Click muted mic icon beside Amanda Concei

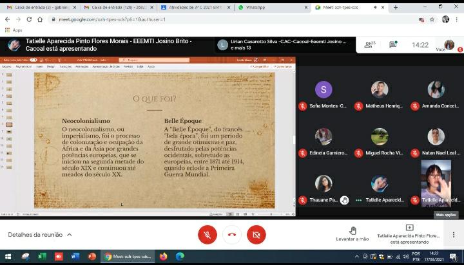(415, 106)
